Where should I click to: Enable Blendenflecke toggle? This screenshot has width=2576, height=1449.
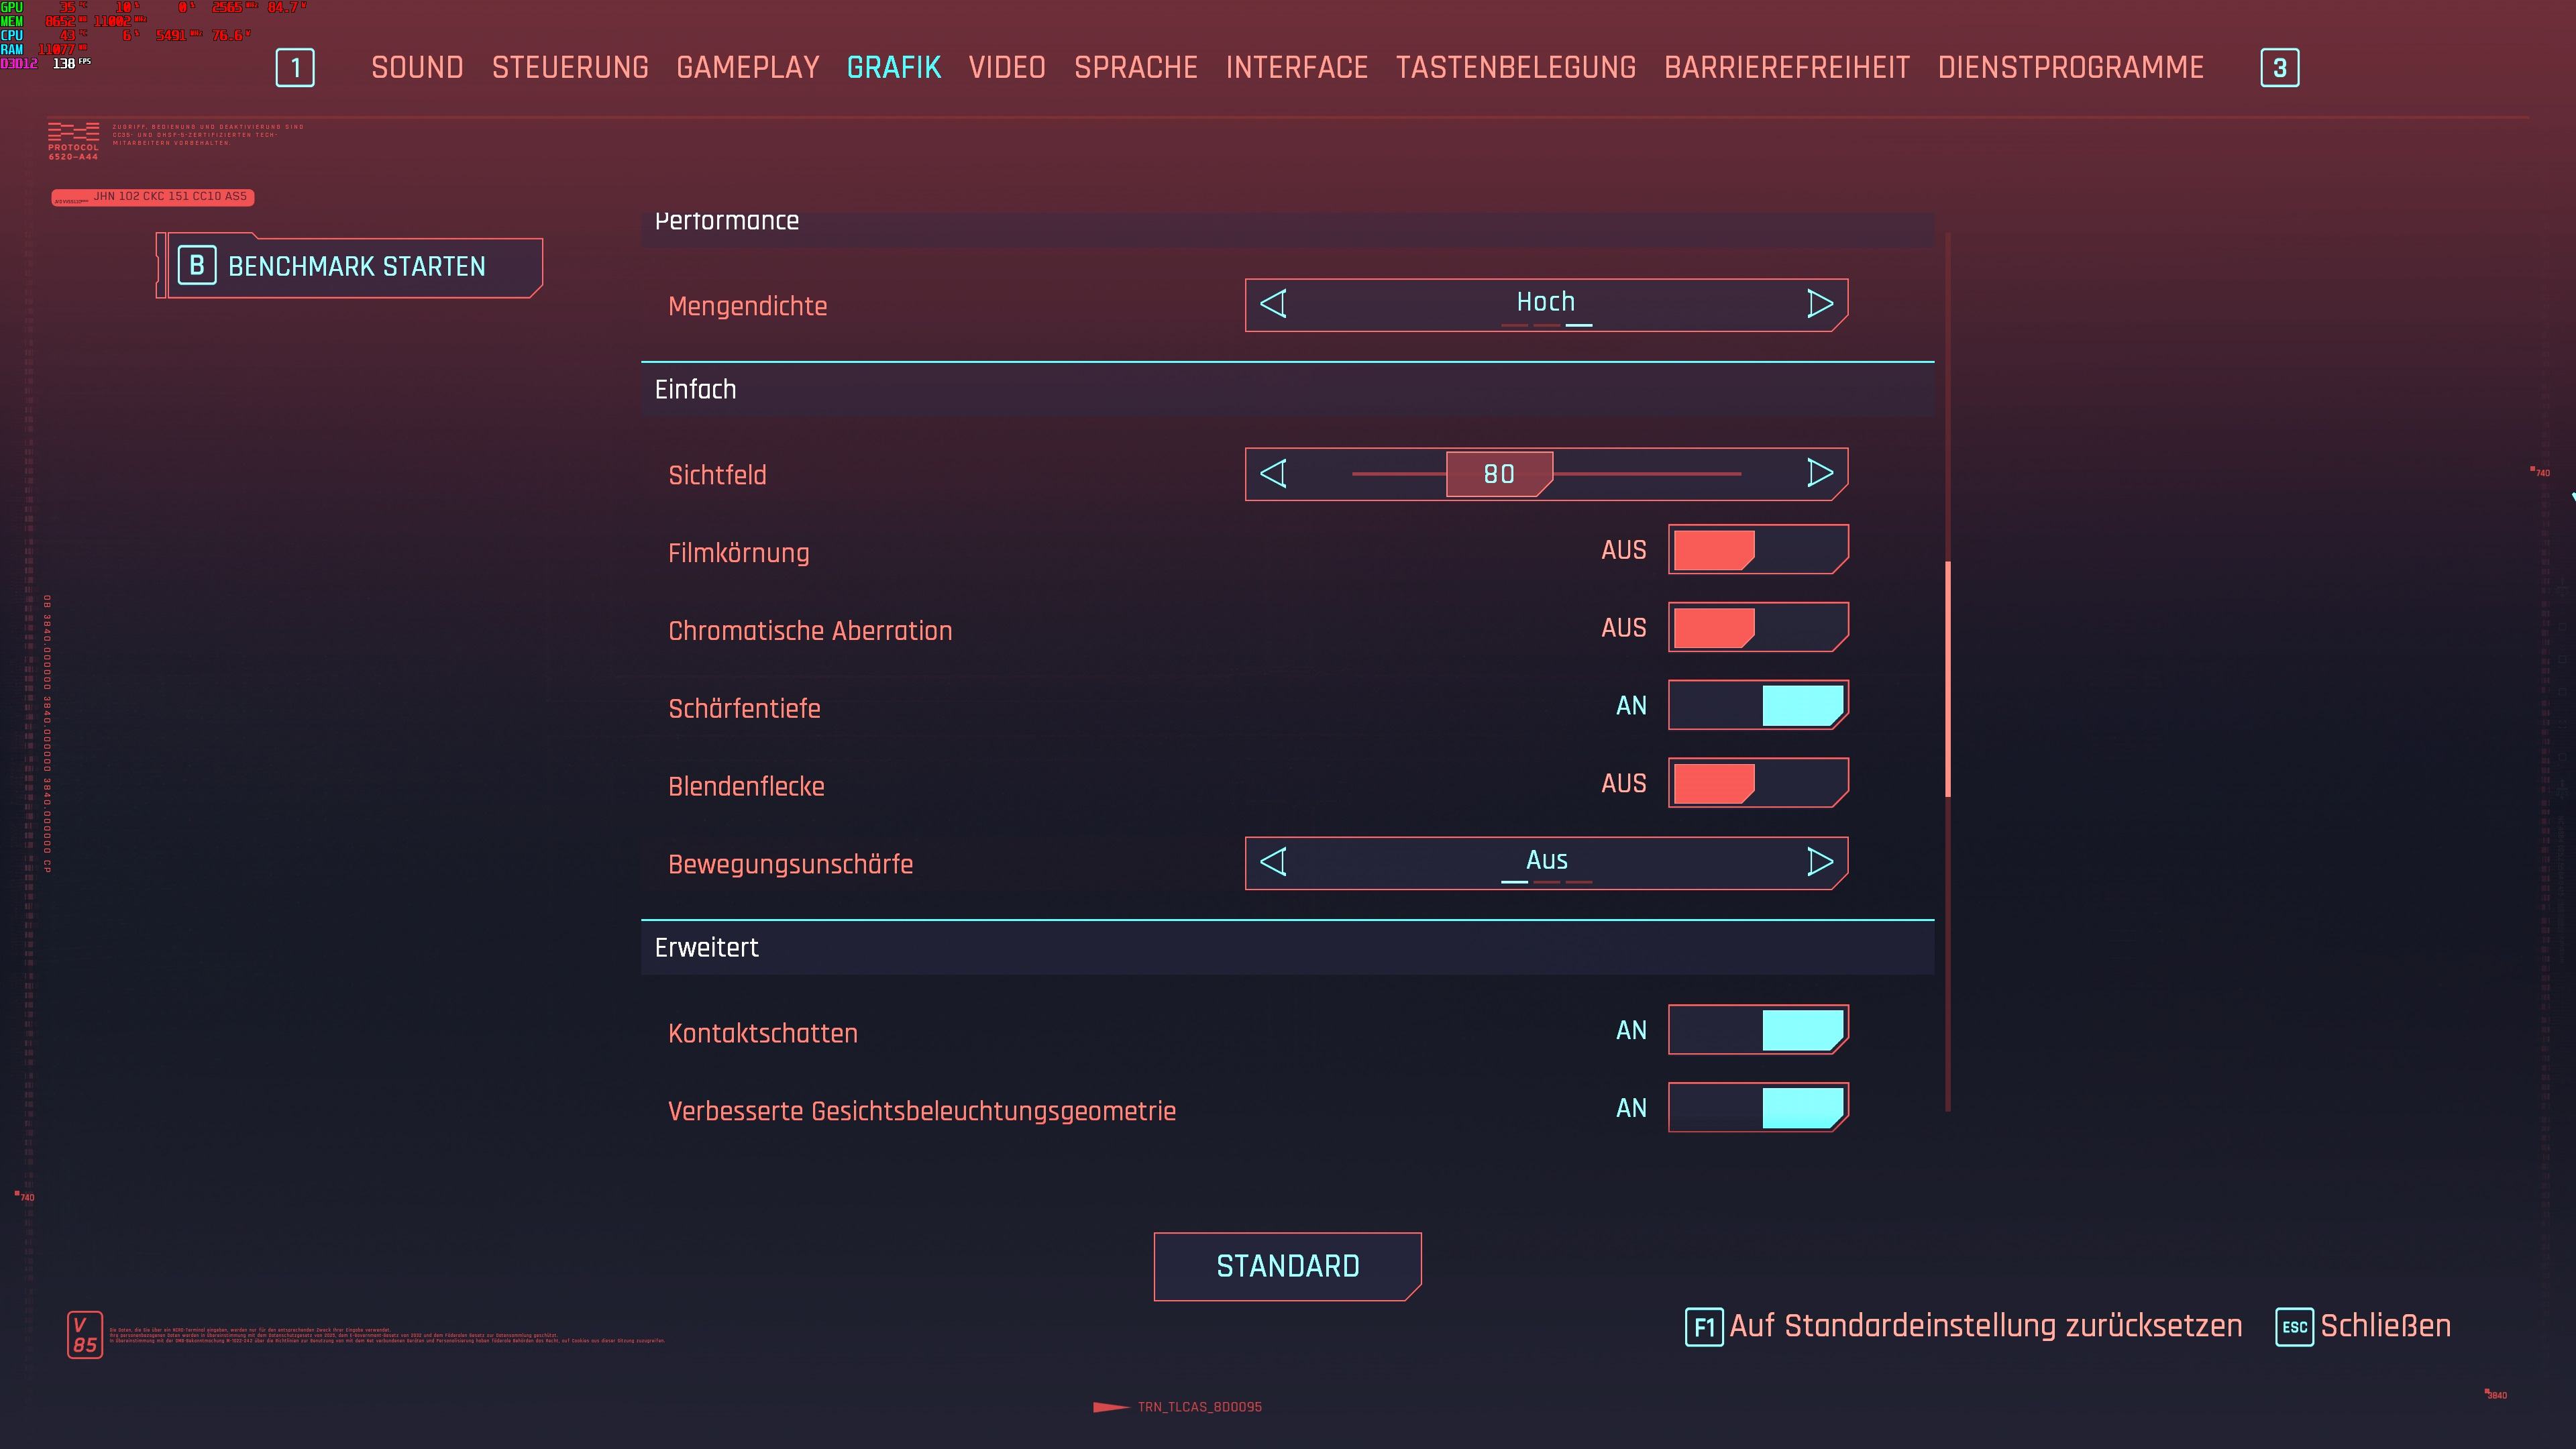pos(1758,783)
